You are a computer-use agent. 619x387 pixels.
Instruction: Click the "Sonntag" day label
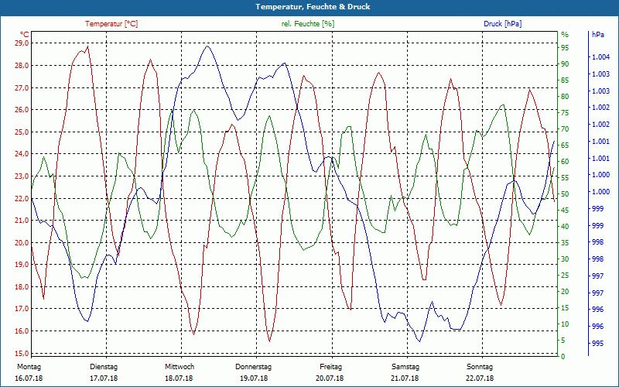click(480, 367)
